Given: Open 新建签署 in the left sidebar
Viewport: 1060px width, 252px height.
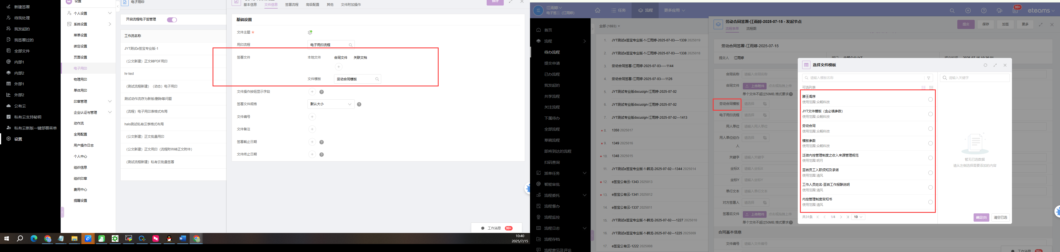Looking at the screenshot, I should tap(22, 7).
